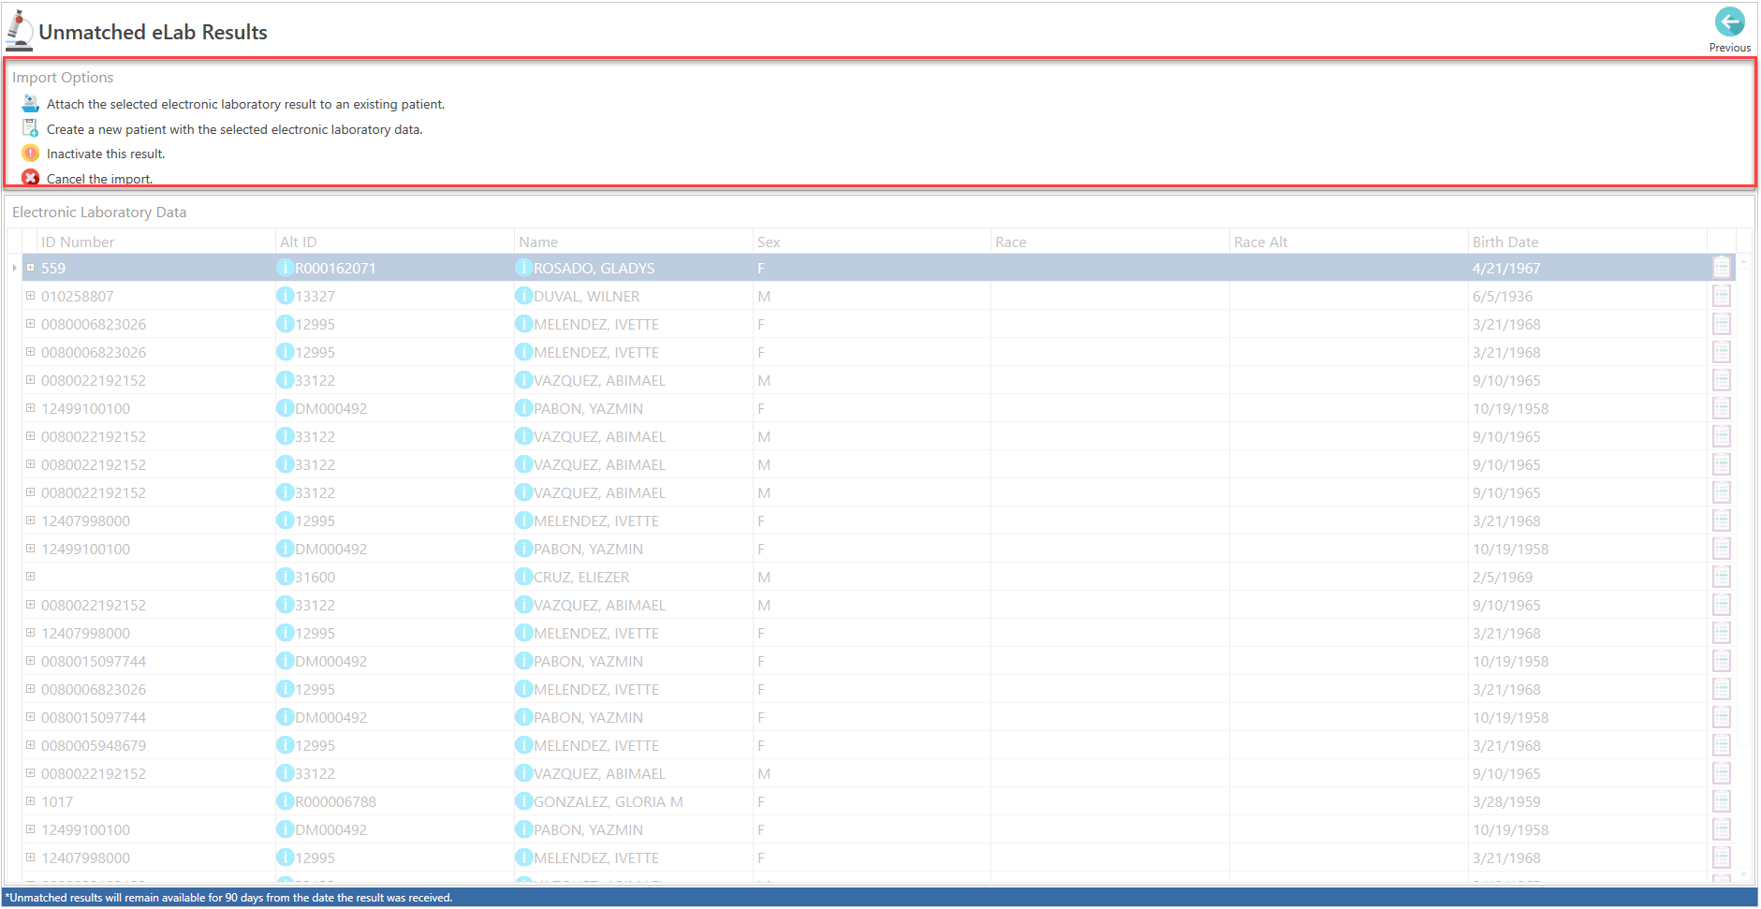The height and width of the screenshot is (909, 1761).
Task: Click the info icon next to ROSADO, GLADYS
Action: point(524,268)
